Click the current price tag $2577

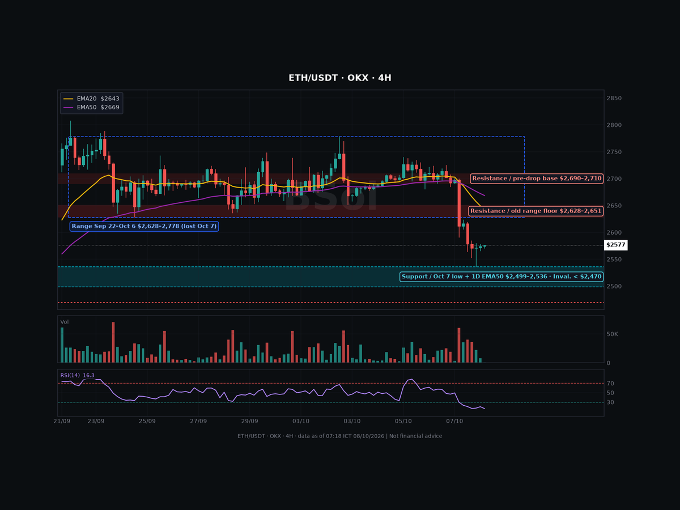(616, 245)
